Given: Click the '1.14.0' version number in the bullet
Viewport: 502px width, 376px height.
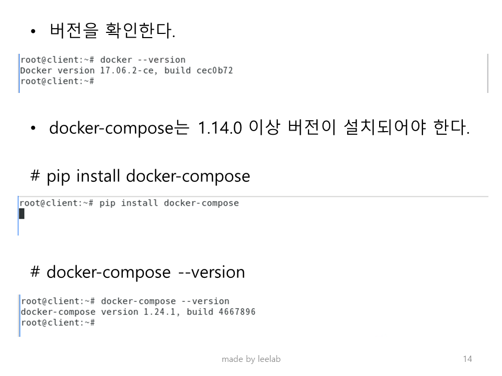Looking at the screenshot, I should (220, 127).
